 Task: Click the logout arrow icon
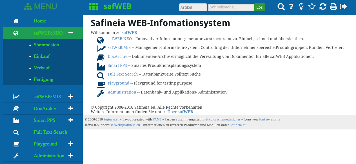[344, 6]
